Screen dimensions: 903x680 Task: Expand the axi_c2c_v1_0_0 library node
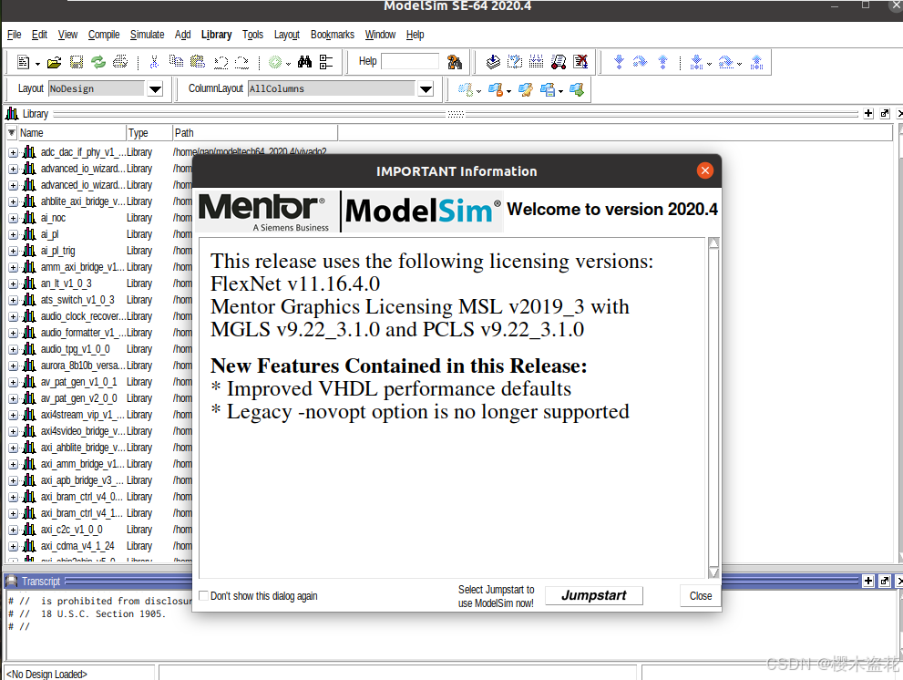pos(14,531)
